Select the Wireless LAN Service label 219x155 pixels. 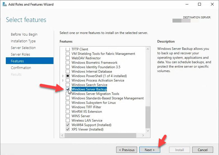87,120
